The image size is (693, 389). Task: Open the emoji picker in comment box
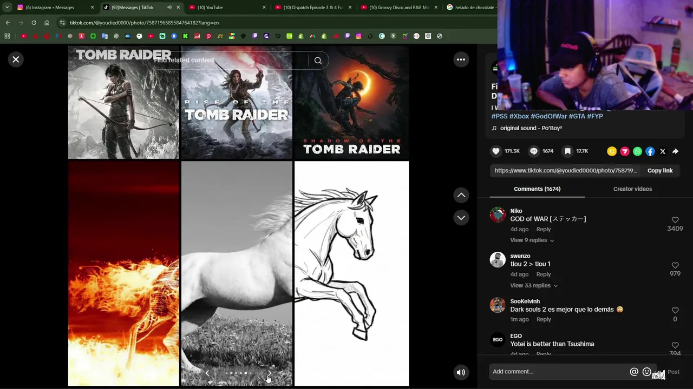(646, 372)
